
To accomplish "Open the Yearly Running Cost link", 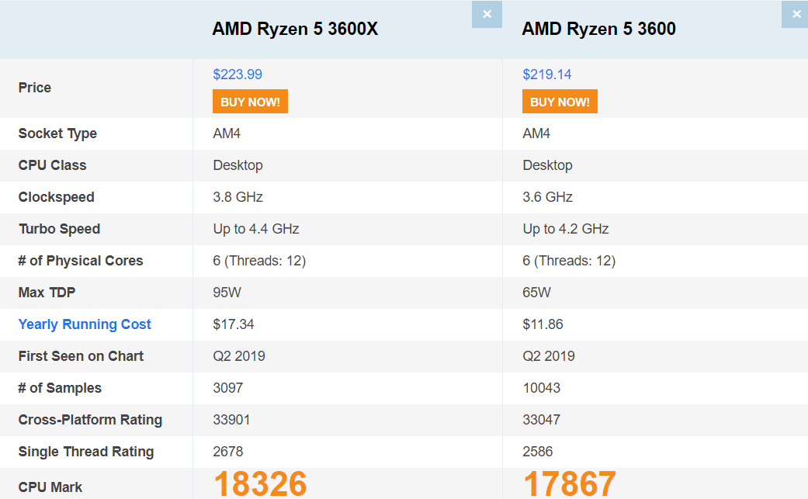I will [x=85, y=324].
